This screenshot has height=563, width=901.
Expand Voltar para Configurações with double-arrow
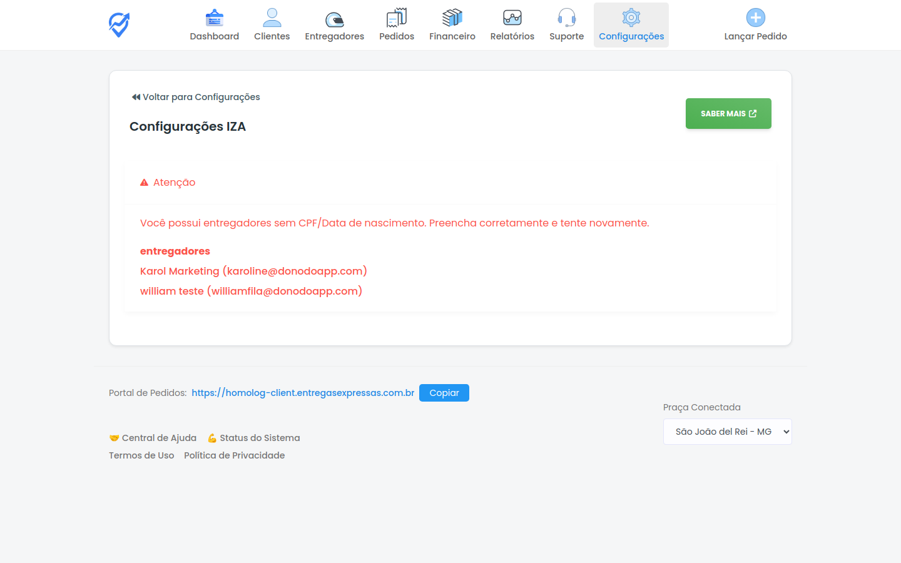[135, 96]
